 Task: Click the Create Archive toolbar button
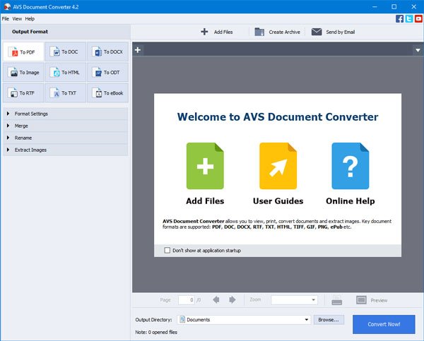[x=278, y=32]
